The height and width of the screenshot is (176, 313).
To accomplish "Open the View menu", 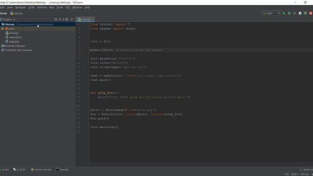I will [10, 7].
